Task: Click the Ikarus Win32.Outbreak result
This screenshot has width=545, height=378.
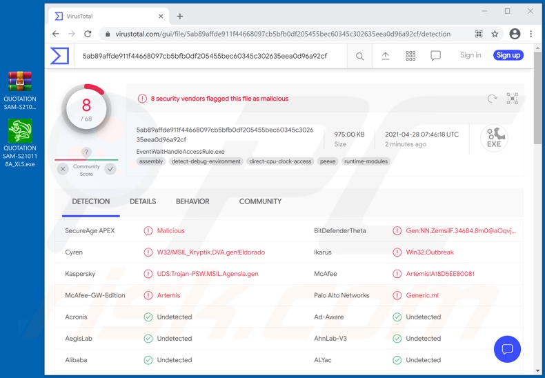Action: click(430, 252)
